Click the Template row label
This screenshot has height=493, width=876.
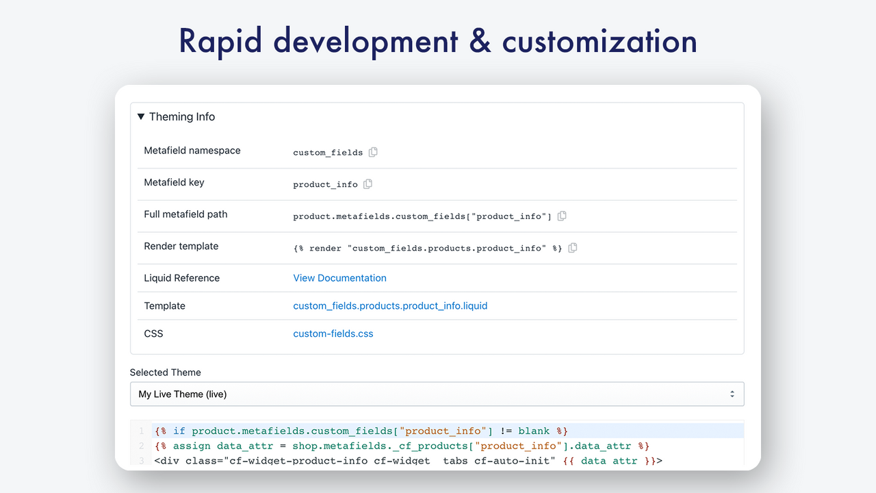click(164, 305)
